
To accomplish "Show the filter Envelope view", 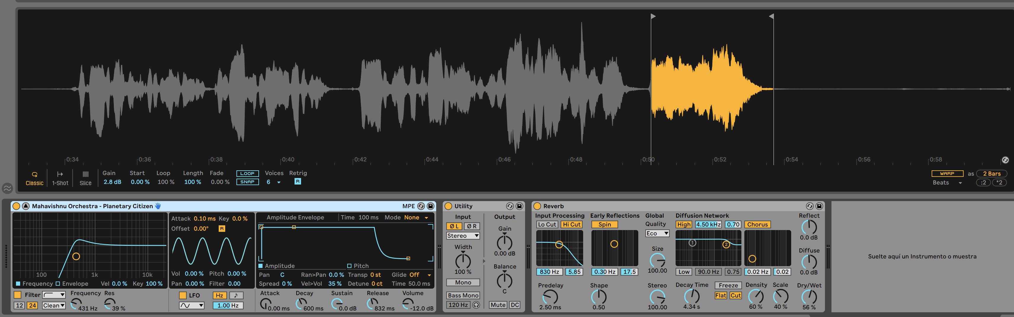I will click(x=58, y=284).
